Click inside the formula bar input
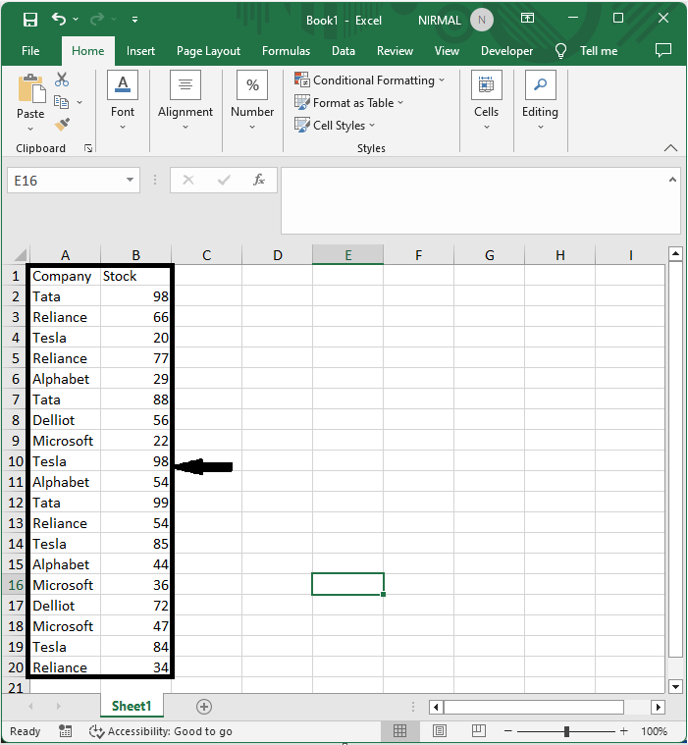The image size is (688, 745). tap(473, 200)
